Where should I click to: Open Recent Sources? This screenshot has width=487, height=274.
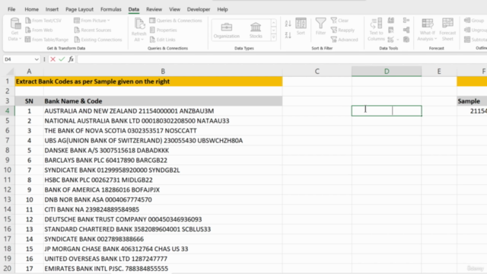pos(93,30)
